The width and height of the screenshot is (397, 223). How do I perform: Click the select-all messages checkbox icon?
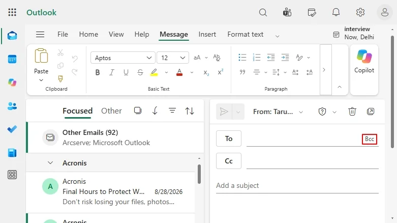[x=138, y=110]
